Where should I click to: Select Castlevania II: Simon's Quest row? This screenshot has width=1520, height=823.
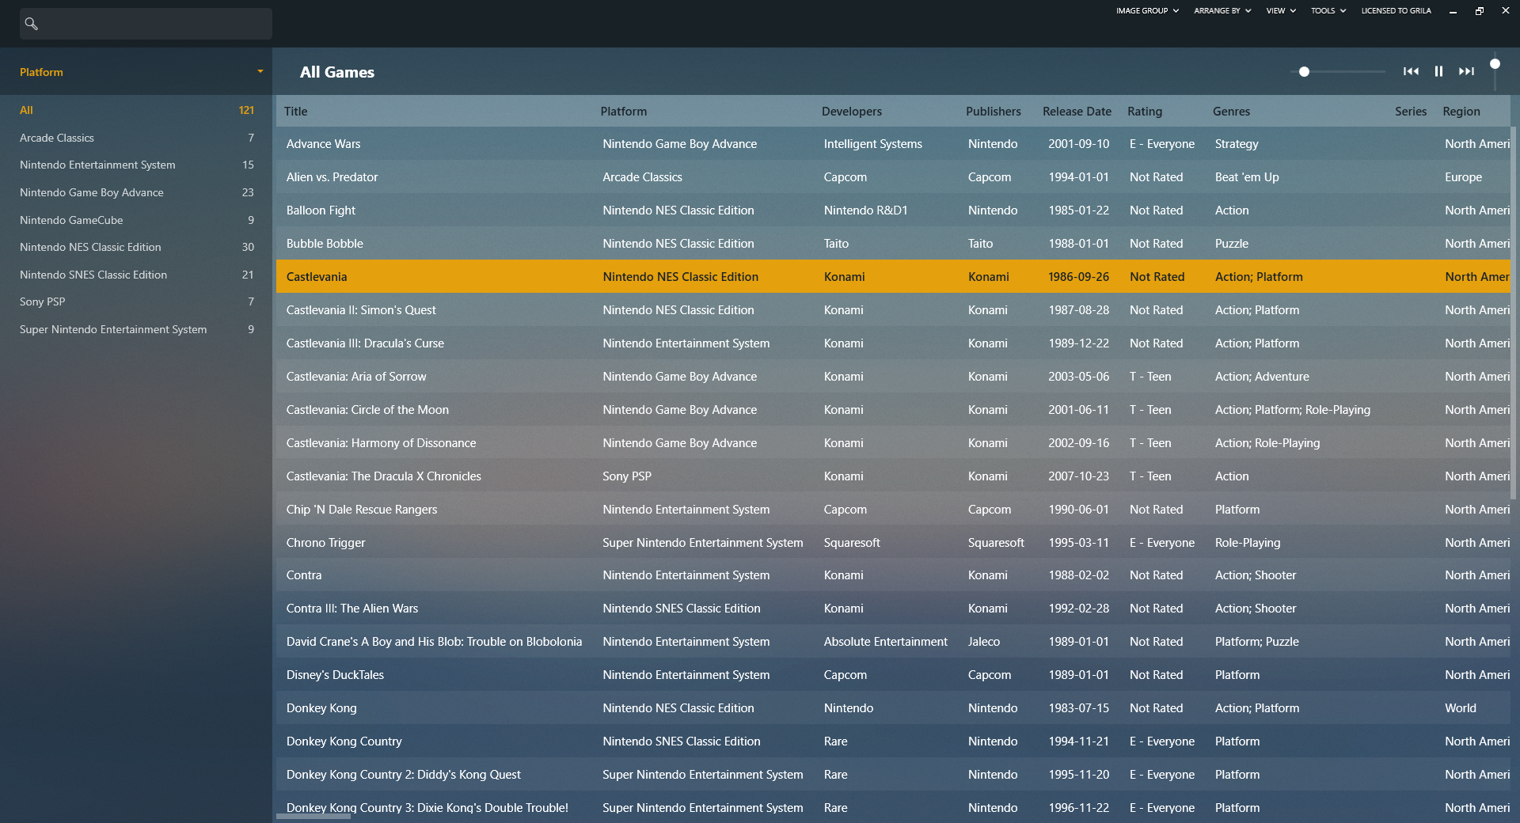[x=893, y=310]
